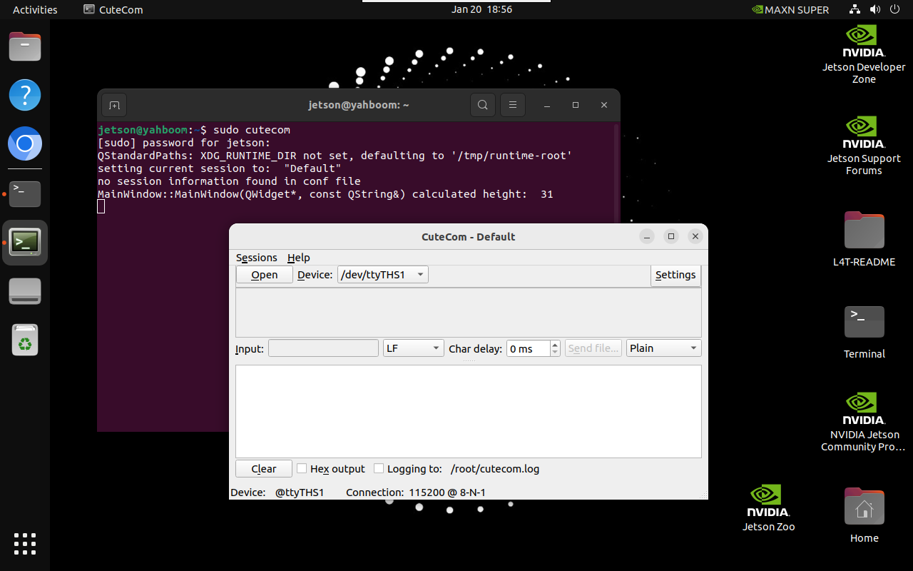Open the Trash icon in dock
Screen dimensions: 913x571
[25, 340]
